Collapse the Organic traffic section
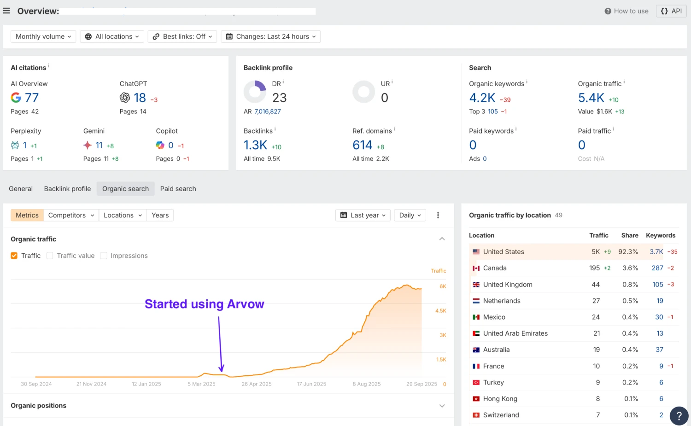 [x=442, y=239]
